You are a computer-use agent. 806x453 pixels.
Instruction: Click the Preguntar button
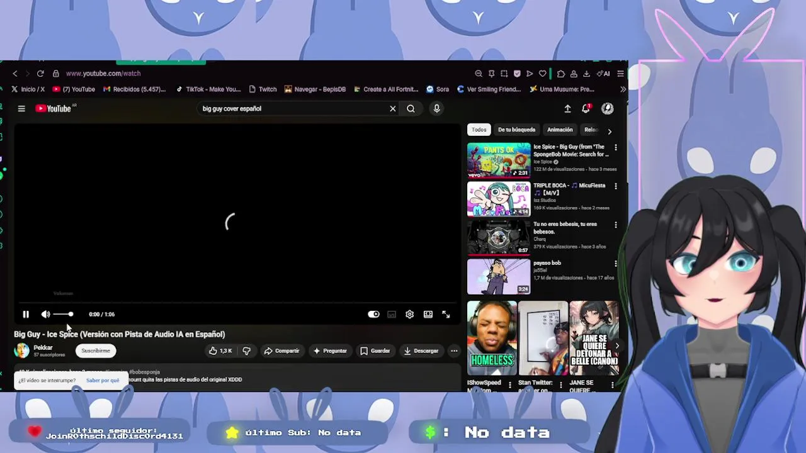point(330,350)
